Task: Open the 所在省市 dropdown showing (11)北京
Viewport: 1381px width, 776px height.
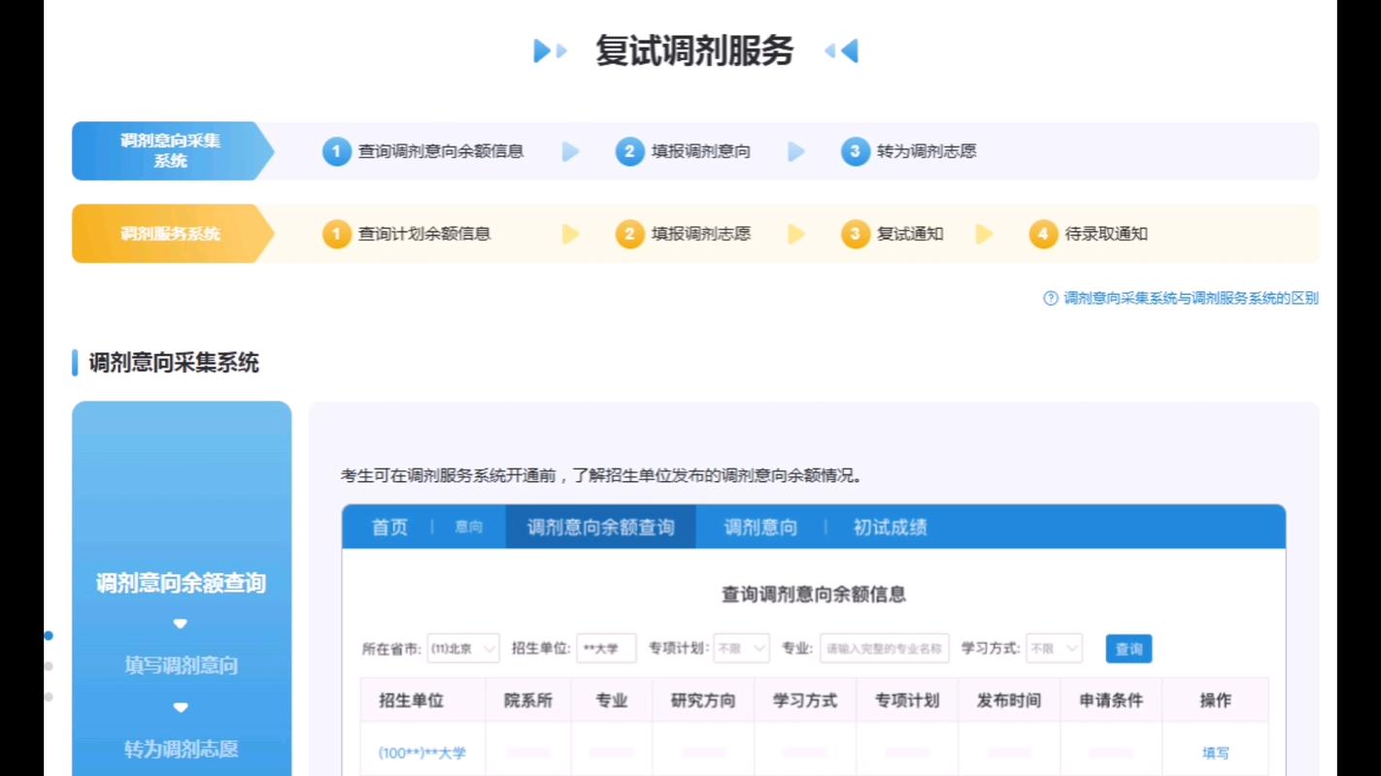Action: [463, 649]
